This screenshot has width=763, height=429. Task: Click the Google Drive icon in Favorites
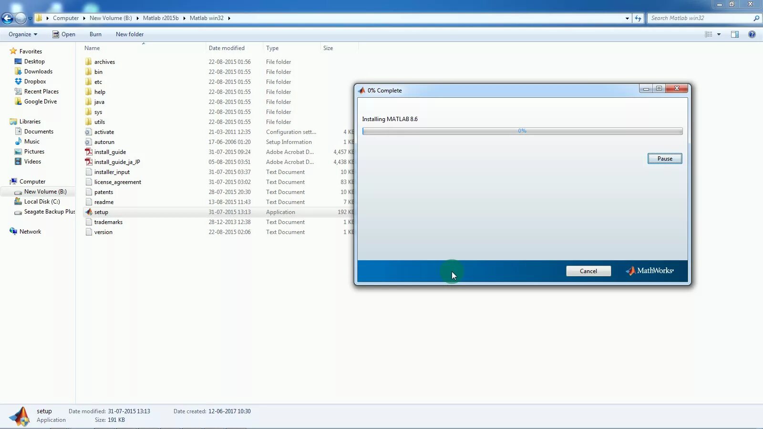pyautogui.click(x=18, y=102)
